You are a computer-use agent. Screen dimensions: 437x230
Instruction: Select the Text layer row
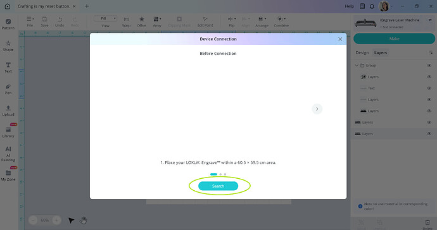point(393,88)
